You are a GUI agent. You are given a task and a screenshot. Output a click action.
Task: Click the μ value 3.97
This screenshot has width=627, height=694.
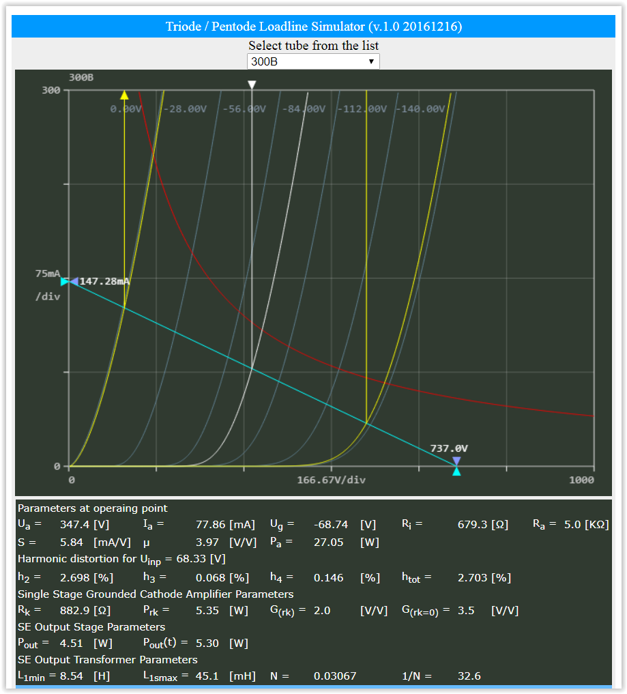(x=207, y=543)
